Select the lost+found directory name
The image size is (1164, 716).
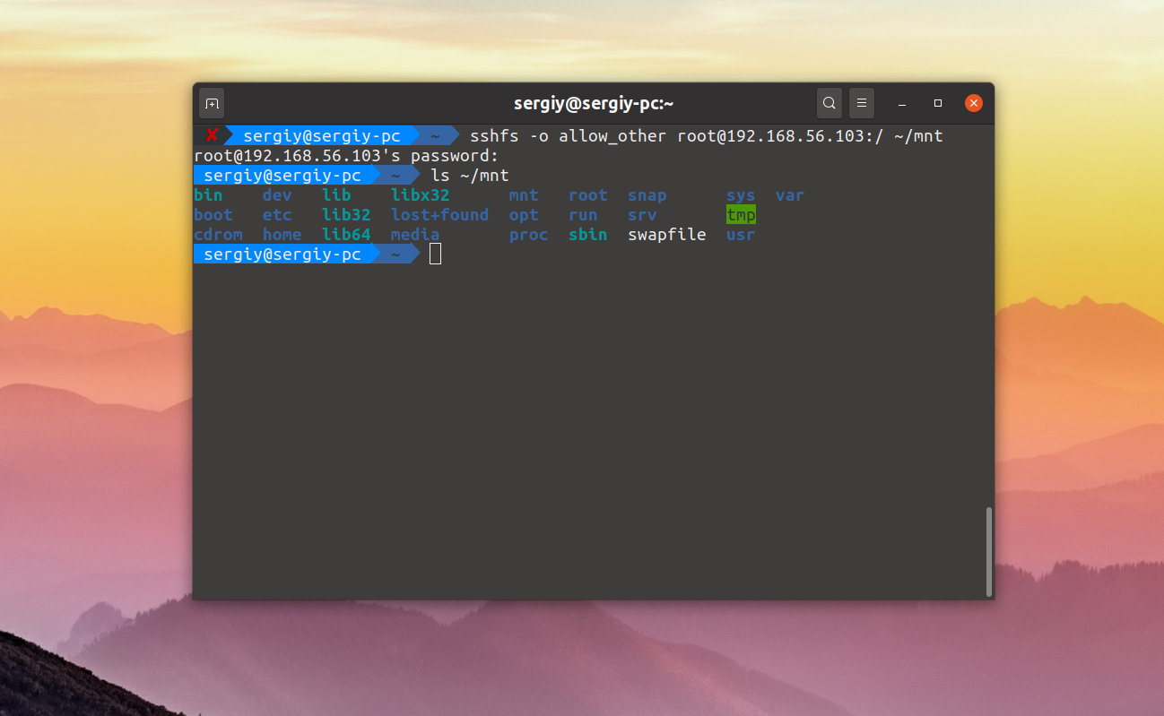coord(440,215)
